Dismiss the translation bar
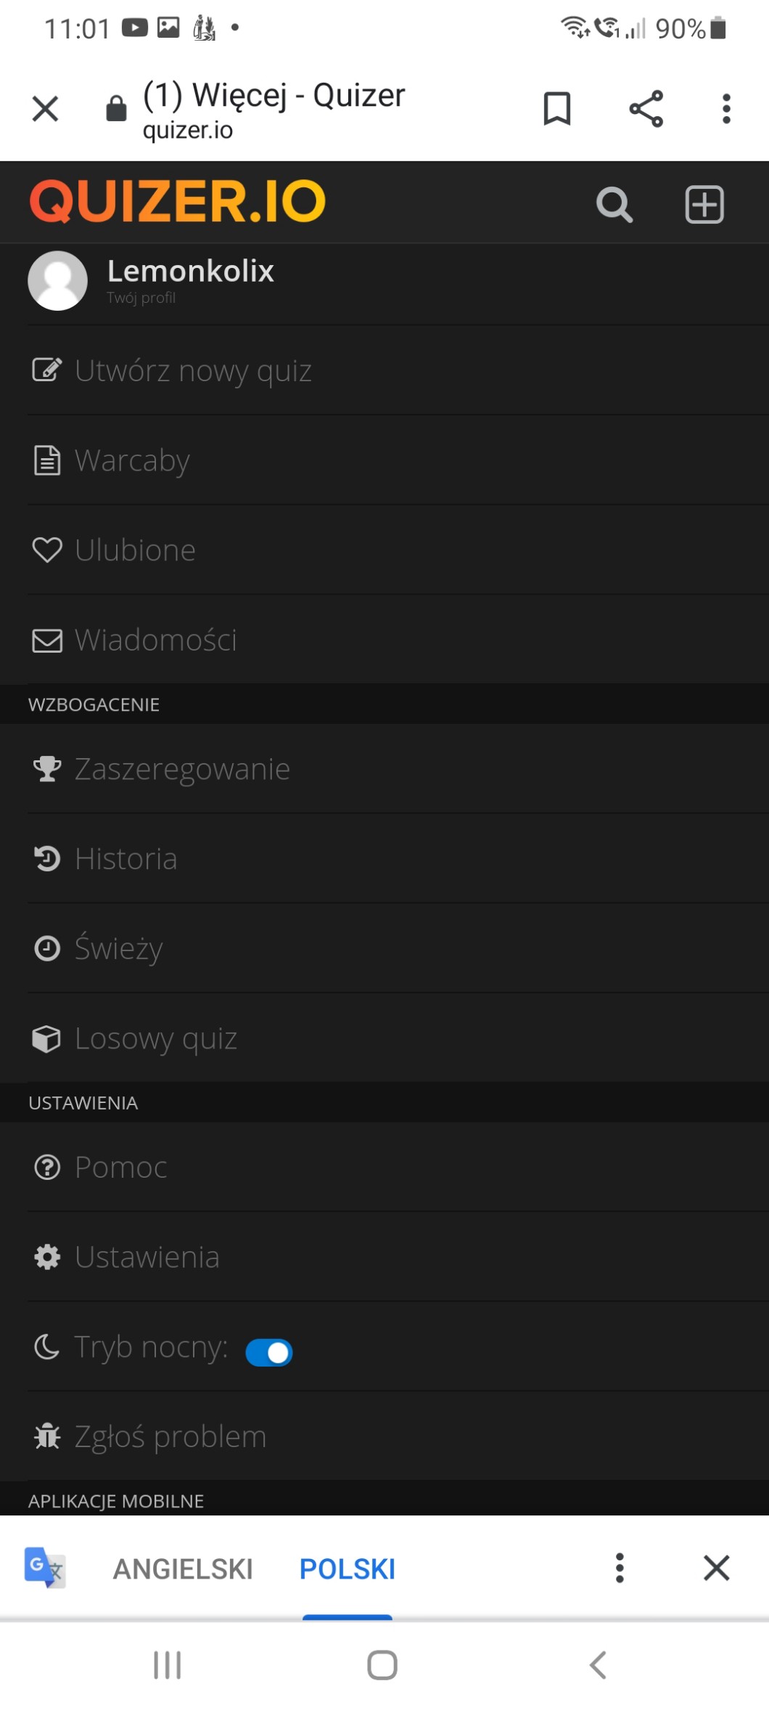The image size is (769, 1710). point(716,1568)
